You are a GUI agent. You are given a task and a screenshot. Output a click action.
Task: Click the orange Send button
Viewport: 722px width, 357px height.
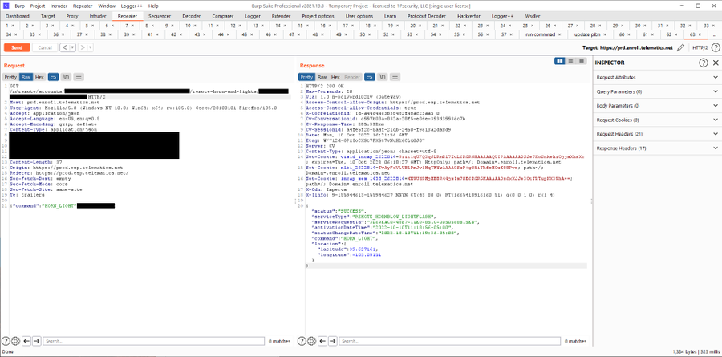pos(16,47)
